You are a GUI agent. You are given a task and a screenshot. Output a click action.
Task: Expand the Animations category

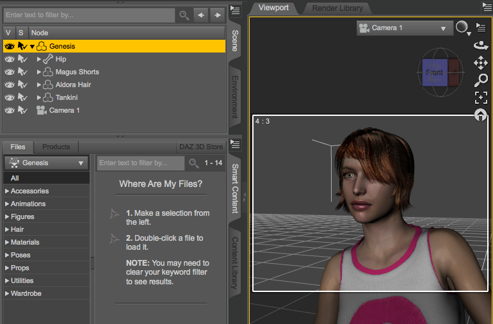(x=7, y=204)
